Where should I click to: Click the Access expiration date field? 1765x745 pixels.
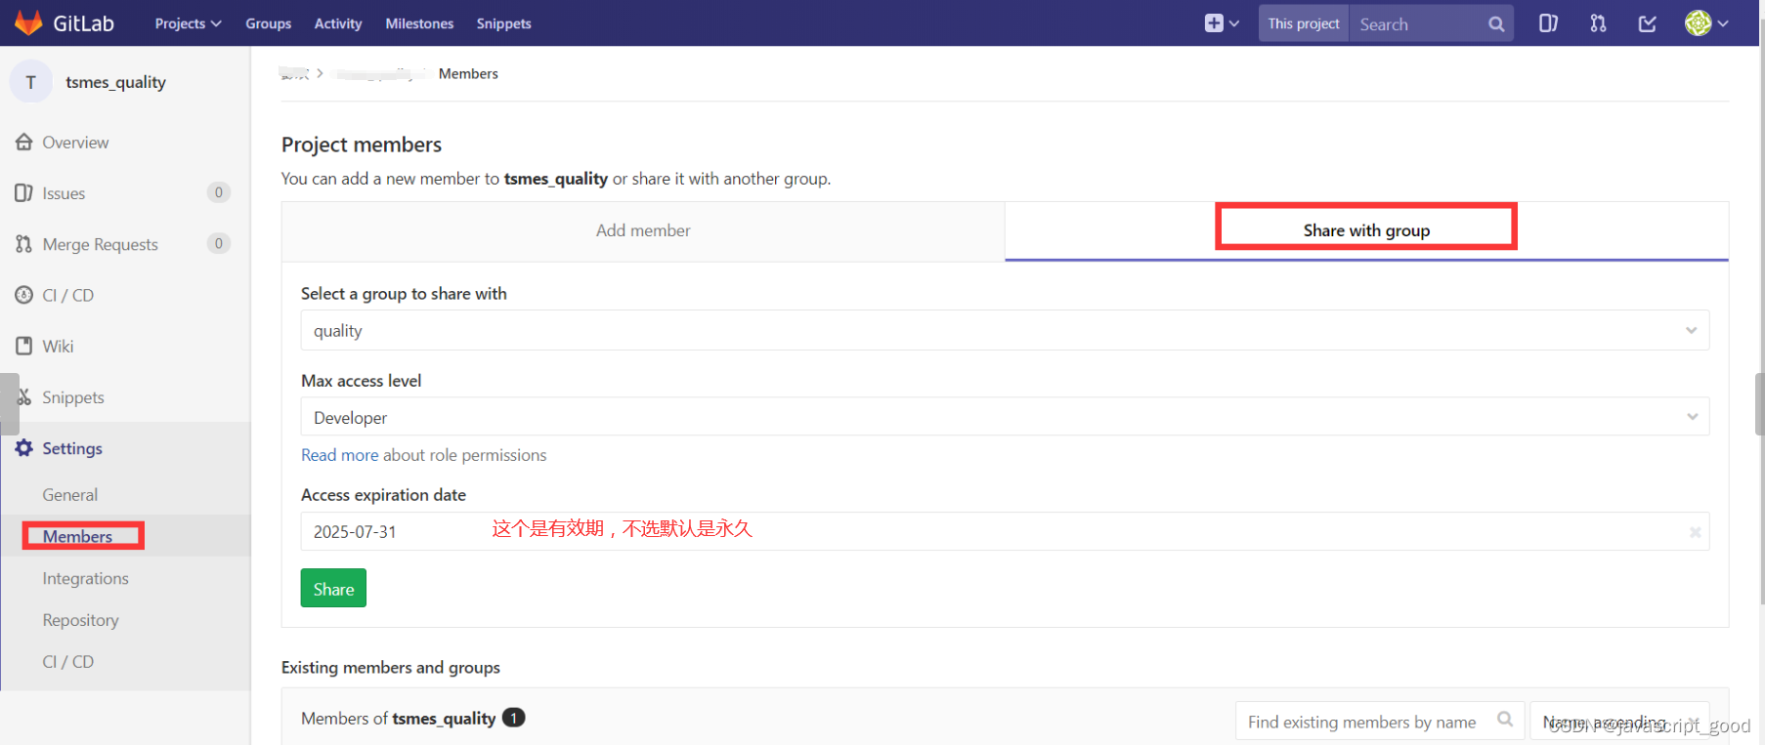click(1005, 531)
